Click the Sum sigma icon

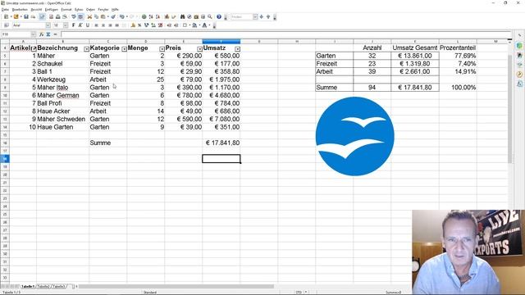coord(48,34)
